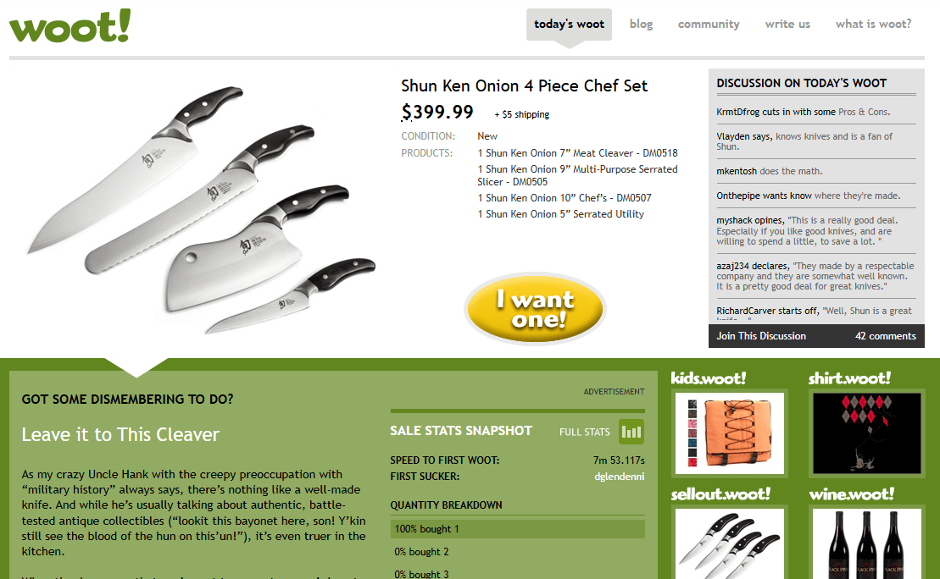Open the write us link
940x579 pixels.
pos(787,24)
